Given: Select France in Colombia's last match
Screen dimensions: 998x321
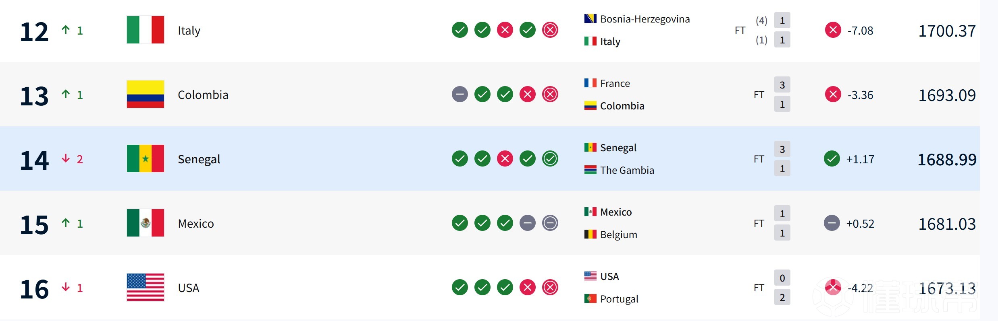Looking at the screenshot, I should [615, 83].
